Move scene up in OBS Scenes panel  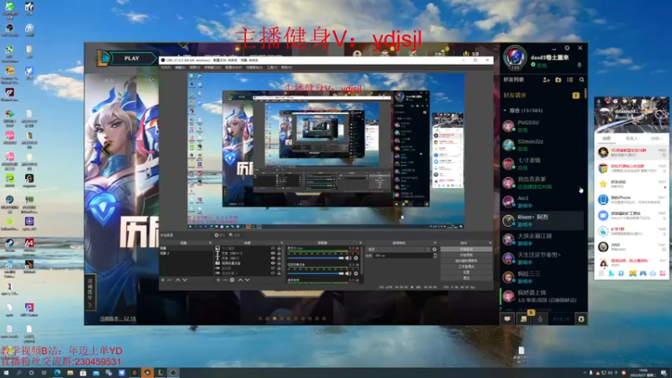[x=178, y=280]
